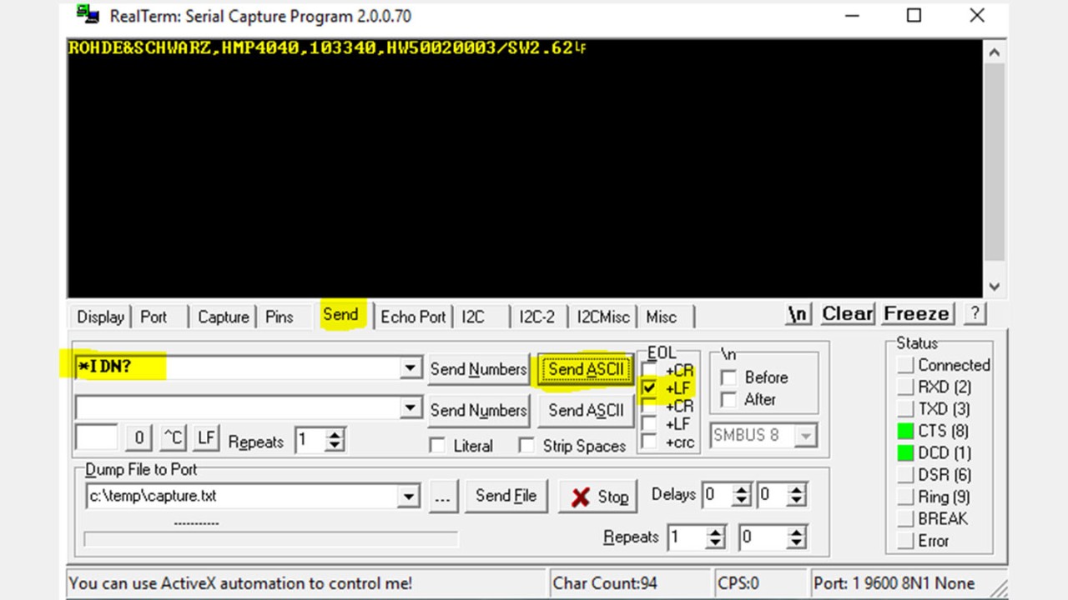Clear the terminal display
The image size is (1068, 600).
click(x=847, y=314)
